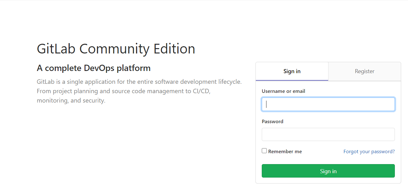Enable the Remember me checkbox
Screen dimensions: 408x186
coord(264,151)
